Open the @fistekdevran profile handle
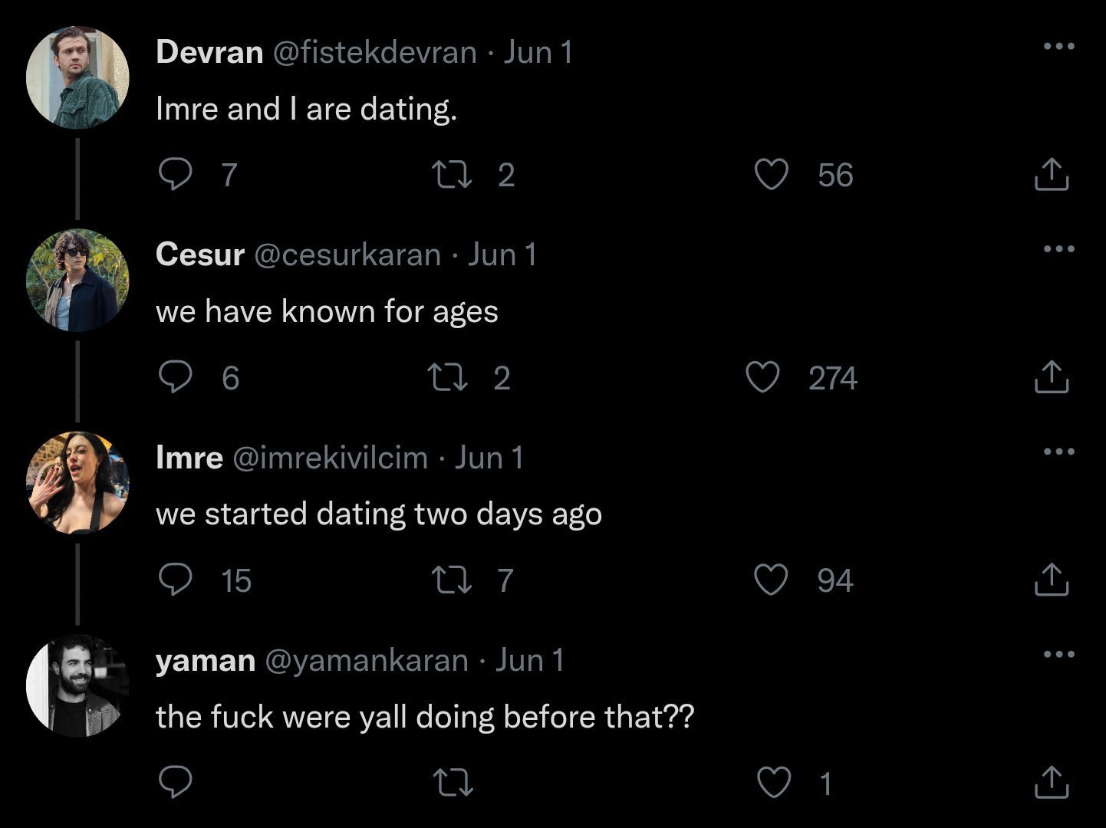The image size is (1106, 828). coord(374,52)
